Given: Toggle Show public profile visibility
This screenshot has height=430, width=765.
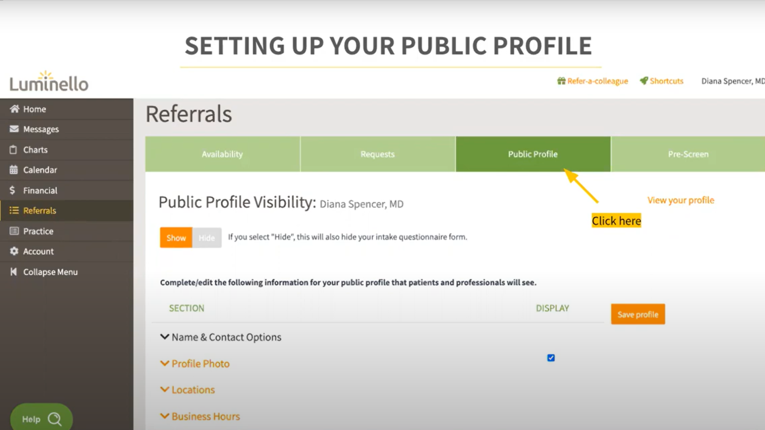Looking at the screenshot, I should [176, 238].
